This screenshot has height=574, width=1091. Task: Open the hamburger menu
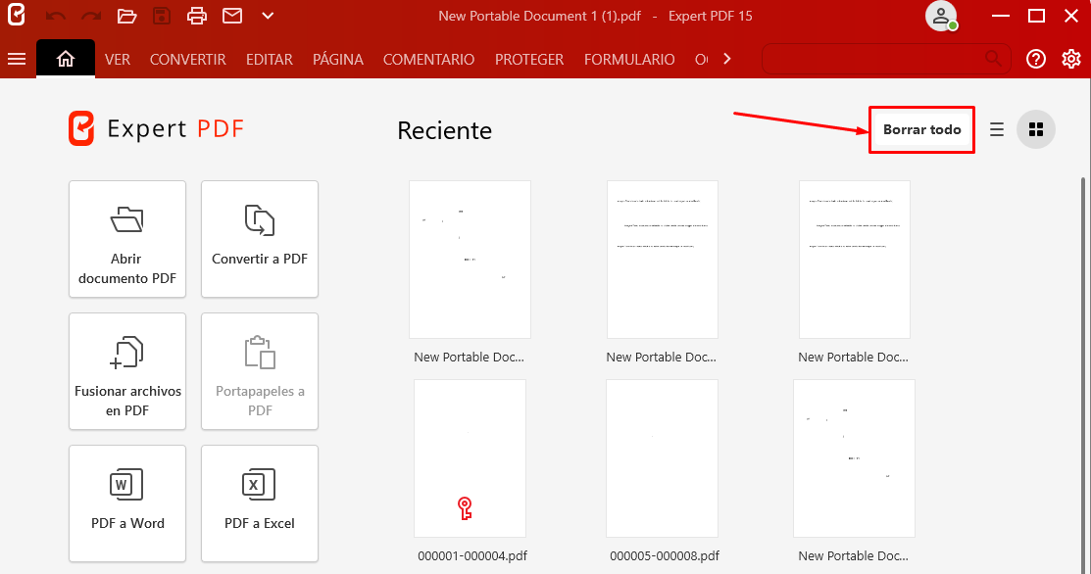[x=17, y=59]
